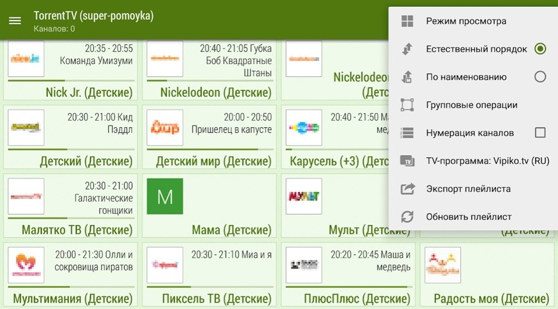
Task: Open the hamburger navigation menu
Action: tap(15, 21)
